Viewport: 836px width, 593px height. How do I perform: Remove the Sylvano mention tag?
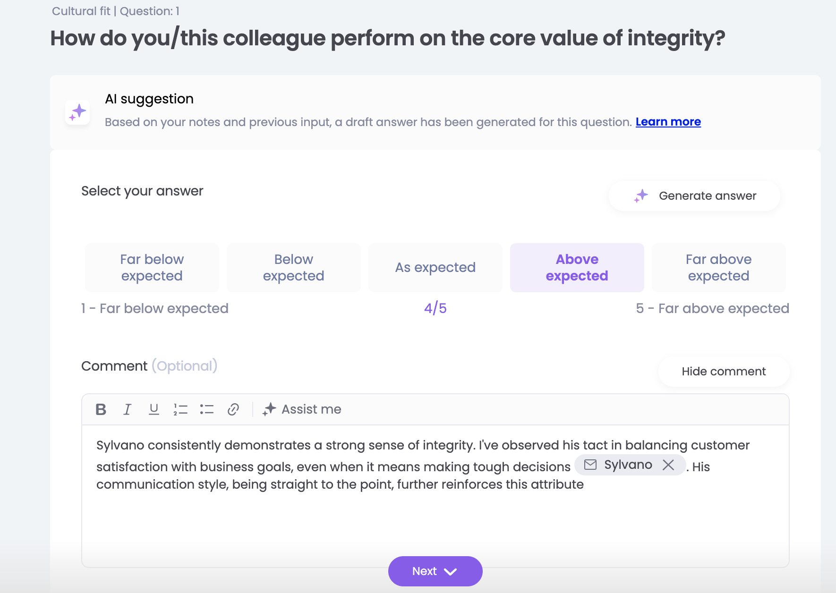click(668, 465)
